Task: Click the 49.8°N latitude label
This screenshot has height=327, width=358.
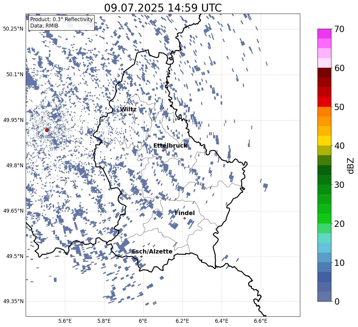Action: (15, 165)
